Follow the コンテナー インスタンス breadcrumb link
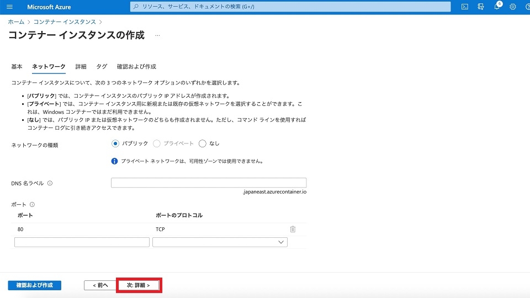Viewport: 530px width, 298px height. click(65, 22)
